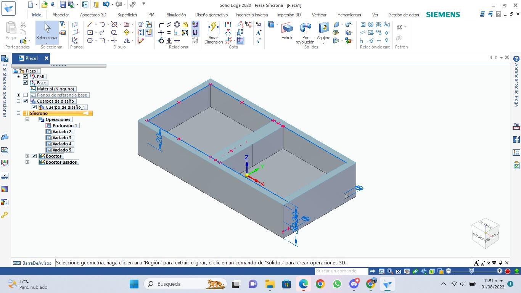521x293 pixels.
Task: Open the YouTube sidebar icon
Action: coord(516,127)
